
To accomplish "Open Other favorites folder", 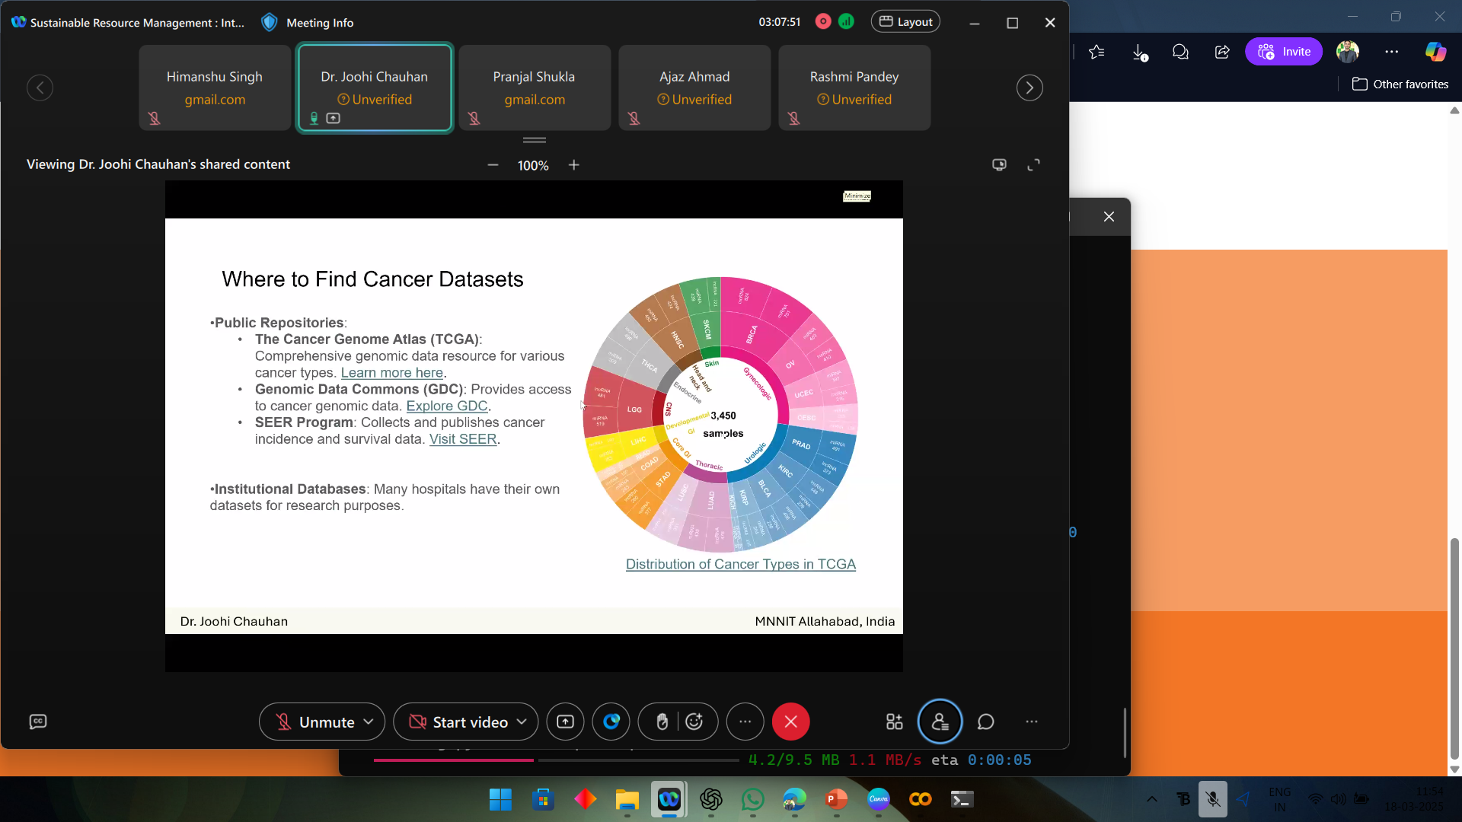I will click(1400, 84).
